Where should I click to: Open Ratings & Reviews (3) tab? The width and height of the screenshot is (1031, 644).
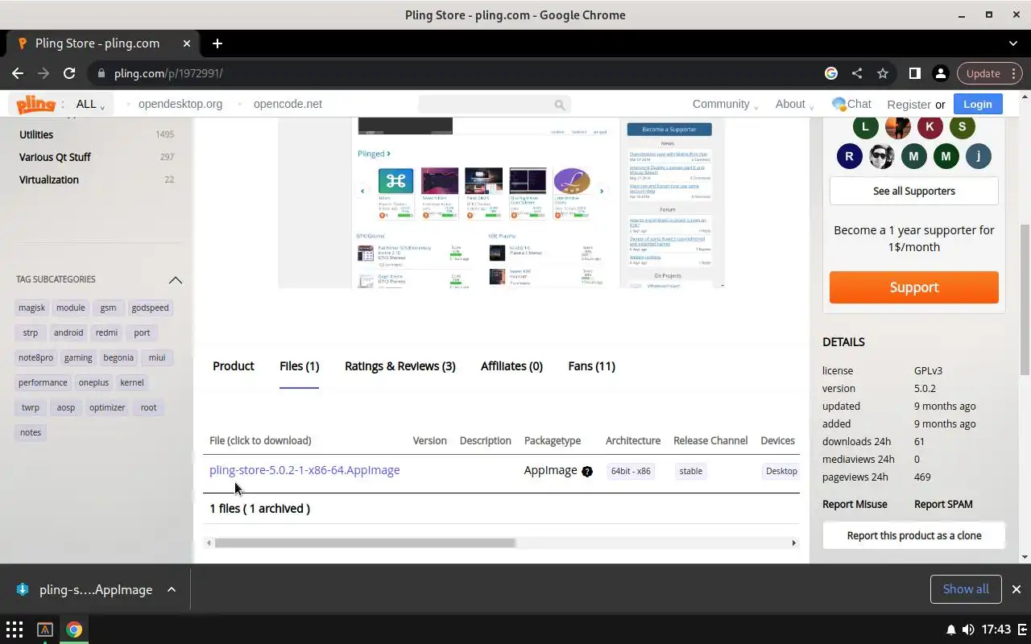[400, 365]
